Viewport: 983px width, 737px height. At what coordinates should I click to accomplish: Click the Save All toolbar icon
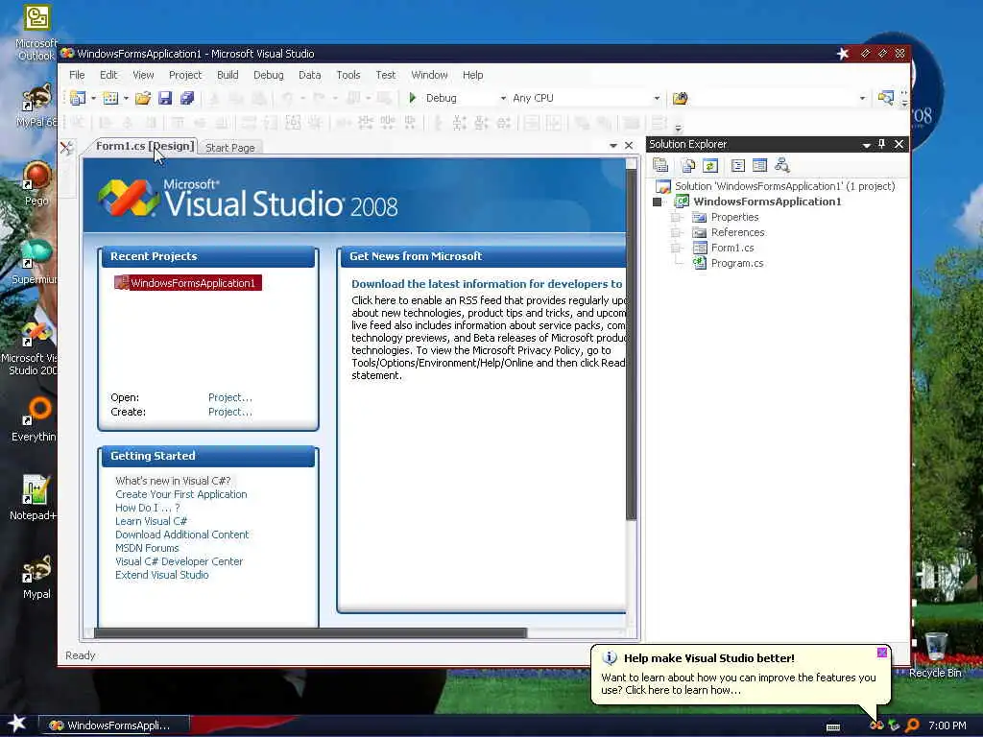click(187, 98)
